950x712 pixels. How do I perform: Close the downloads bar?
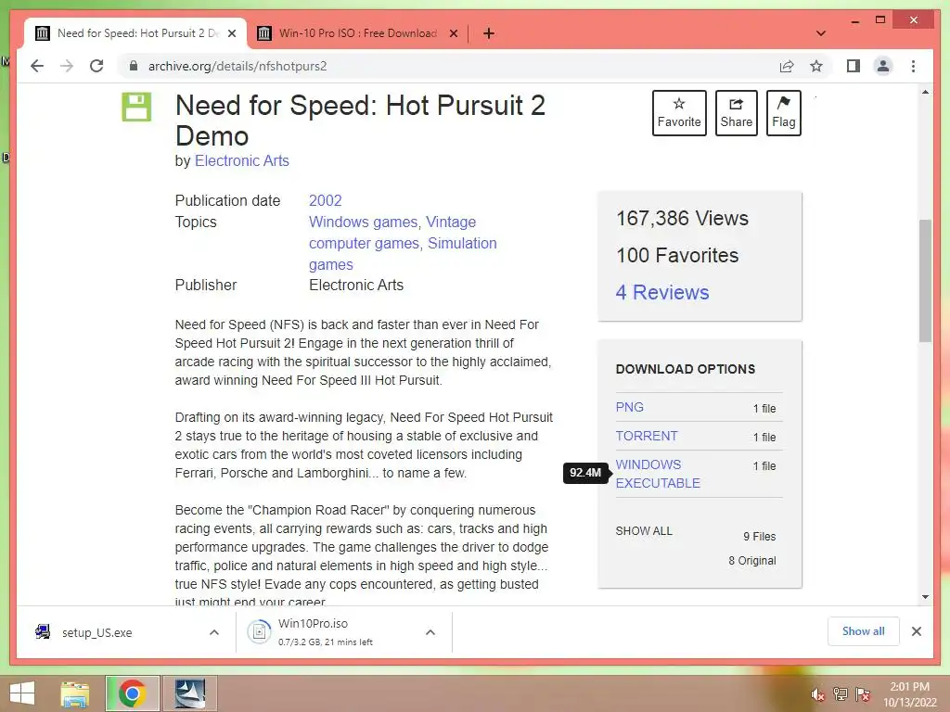pyautogui.click(x=916, y=631)
